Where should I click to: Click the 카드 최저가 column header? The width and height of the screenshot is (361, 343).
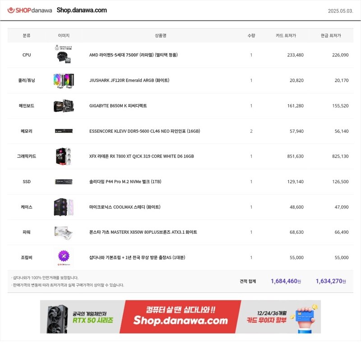click(x=286, y=36)
